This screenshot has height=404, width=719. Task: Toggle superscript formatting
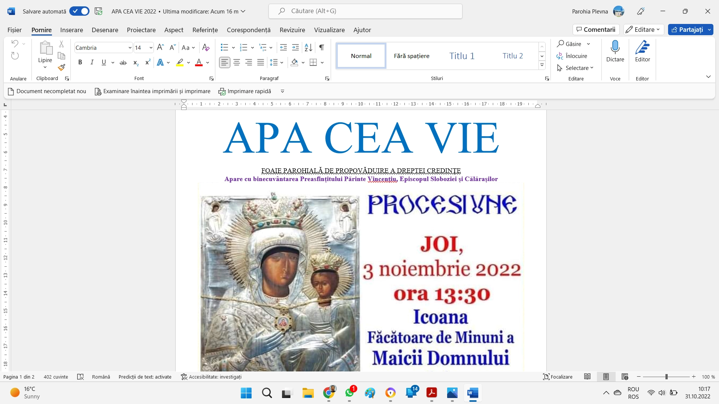148,62
